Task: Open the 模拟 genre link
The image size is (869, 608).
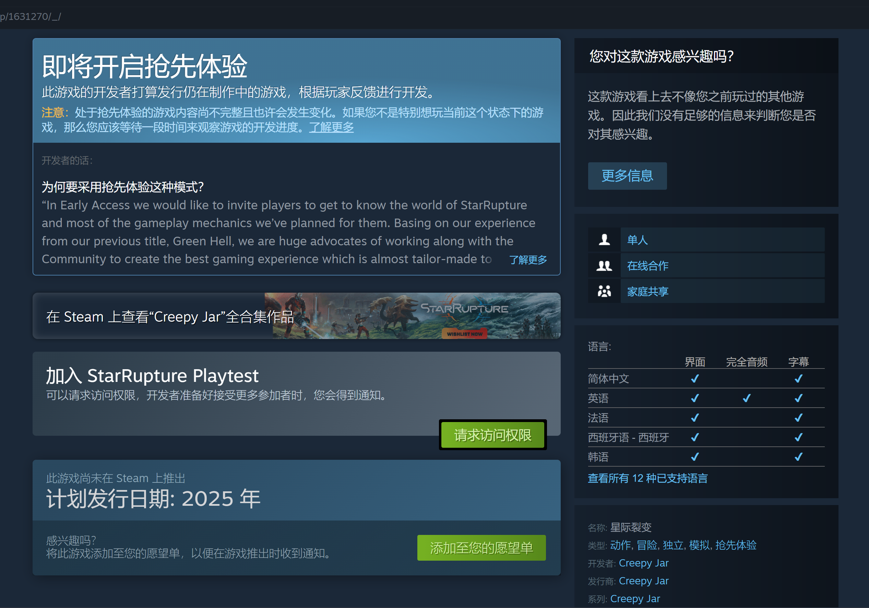Action: [699, 545]
